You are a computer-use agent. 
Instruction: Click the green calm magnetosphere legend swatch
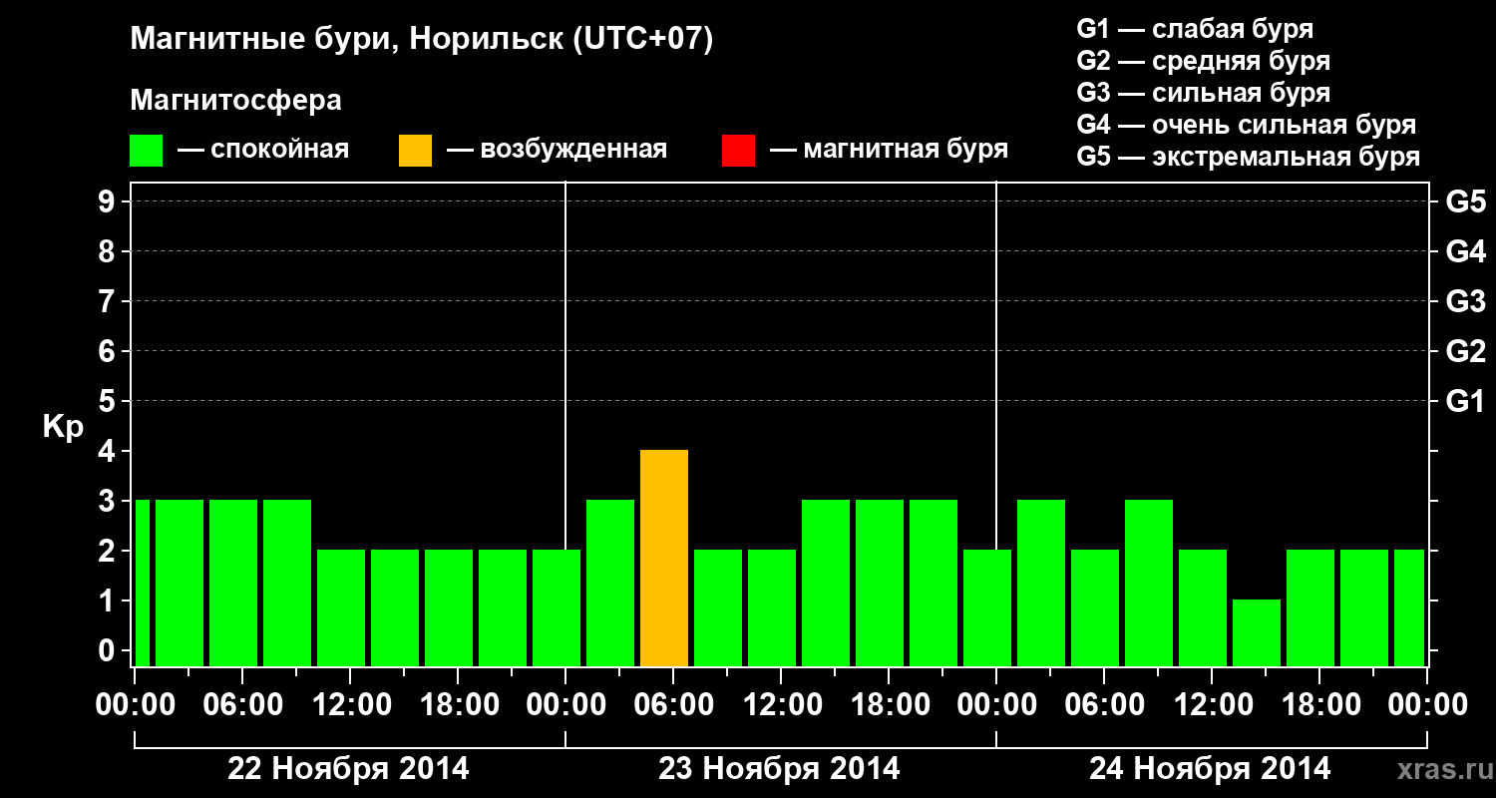point(146,151)
